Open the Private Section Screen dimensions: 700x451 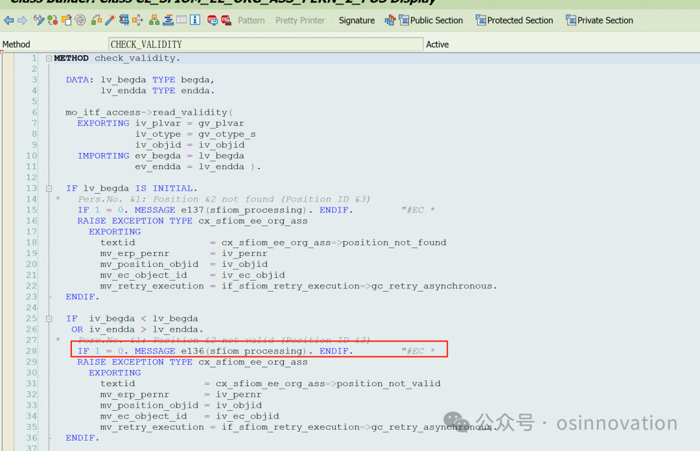click(x=600, y=21)
